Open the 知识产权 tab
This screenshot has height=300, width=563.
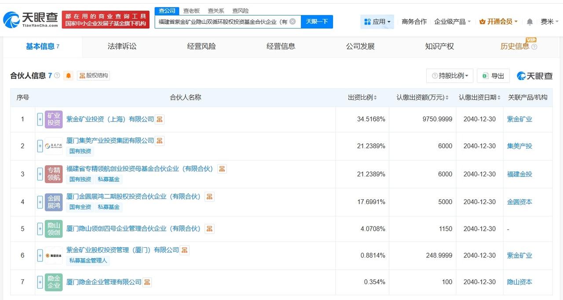pos(439,46)
